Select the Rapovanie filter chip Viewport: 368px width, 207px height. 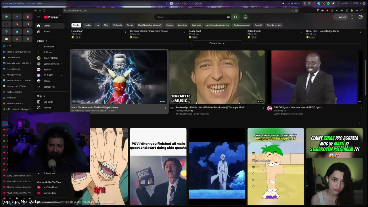pyautogui.click(x=196, y=25)
